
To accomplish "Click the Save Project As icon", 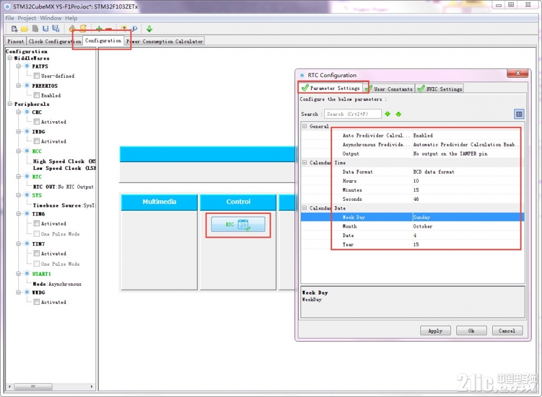I will (x=56, y=29).
